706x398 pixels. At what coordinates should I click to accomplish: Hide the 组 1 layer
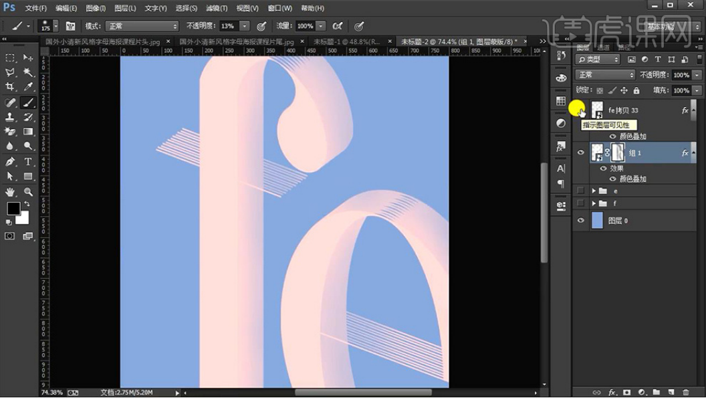tap(580, 153)
